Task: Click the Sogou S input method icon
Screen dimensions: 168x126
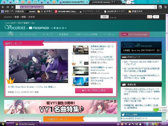Action: (x=122, y=124)
